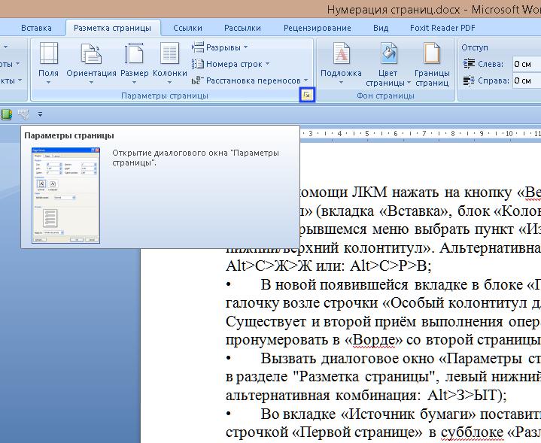
Task: Click the Ориентация page orientation icon
Action: click(91, 60)
